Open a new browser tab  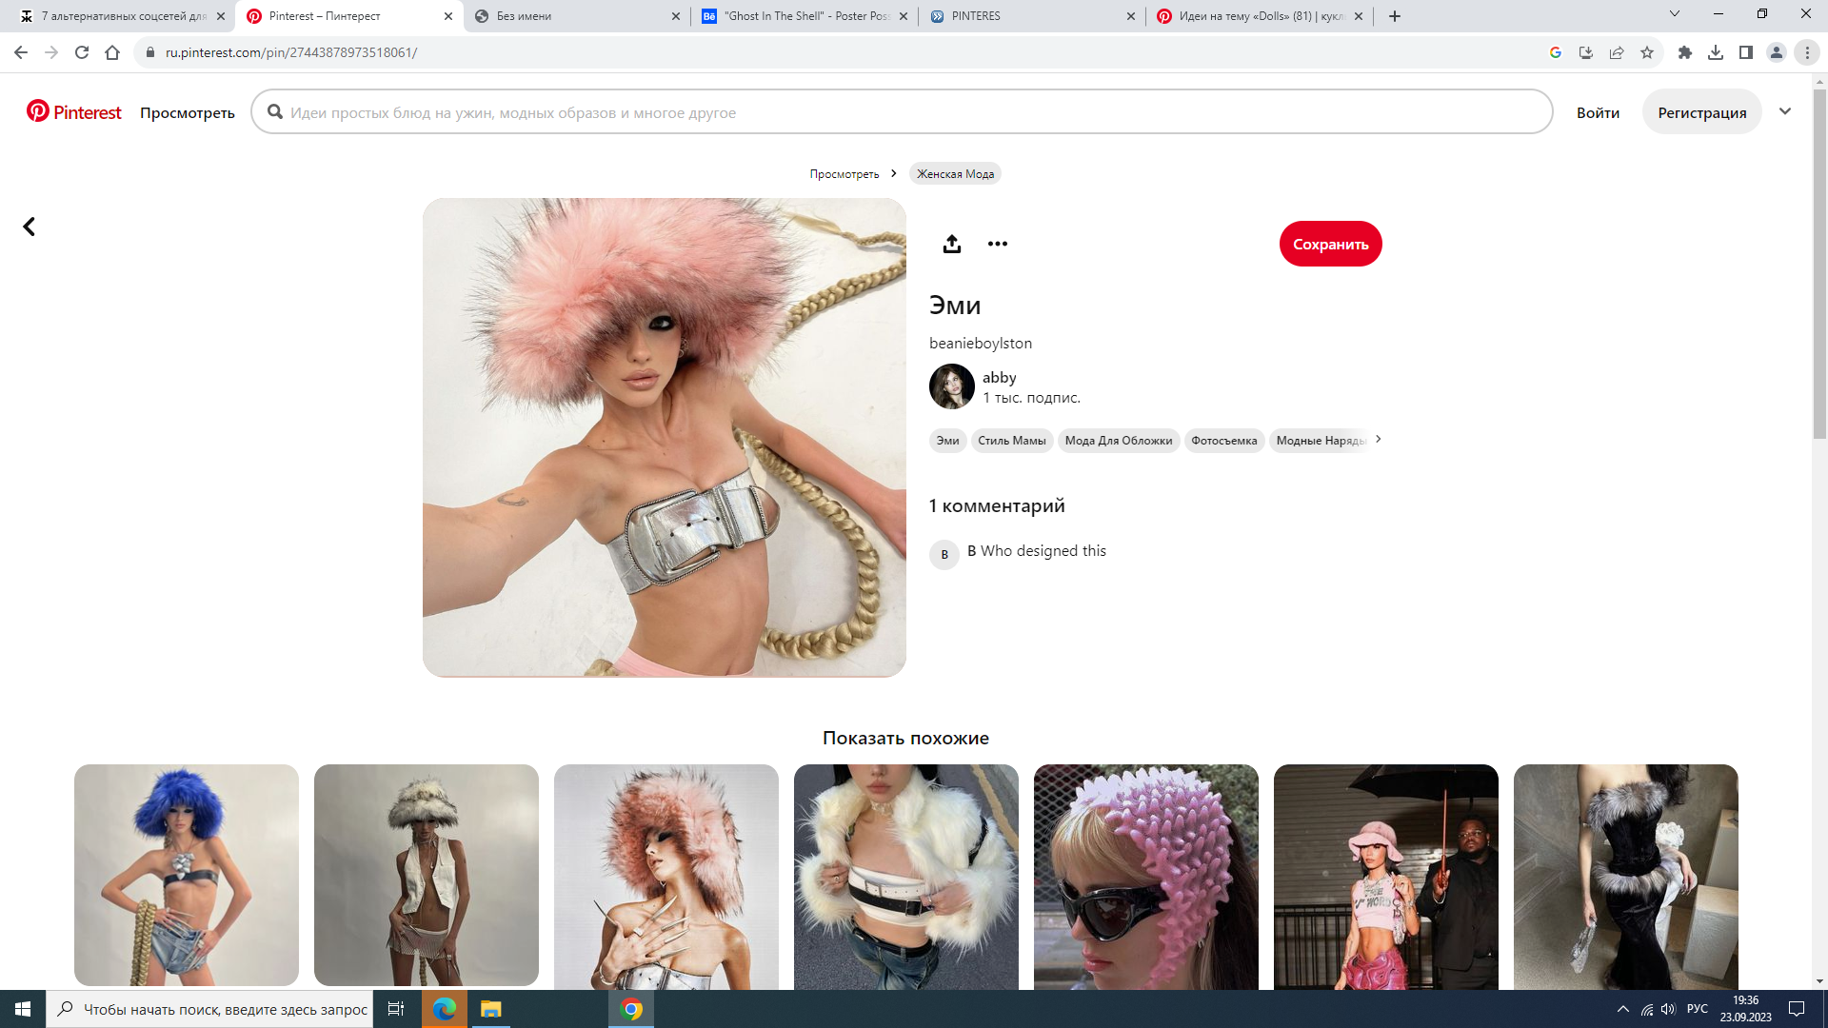pos(1395,16)
